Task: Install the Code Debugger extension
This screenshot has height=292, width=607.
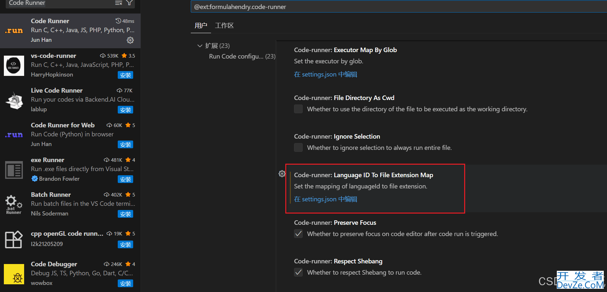Action: 125,284
